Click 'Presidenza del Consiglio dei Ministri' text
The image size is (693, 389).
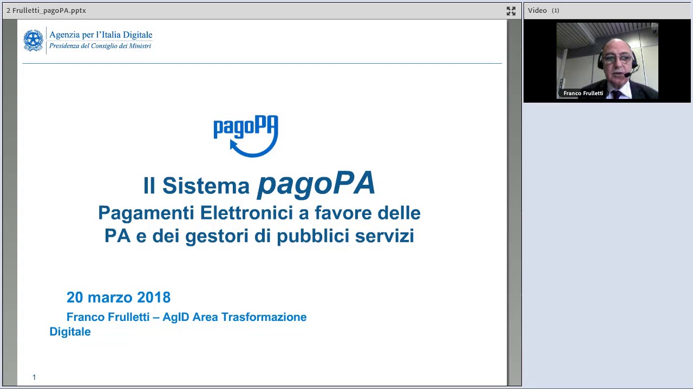(x=100, y=46)
